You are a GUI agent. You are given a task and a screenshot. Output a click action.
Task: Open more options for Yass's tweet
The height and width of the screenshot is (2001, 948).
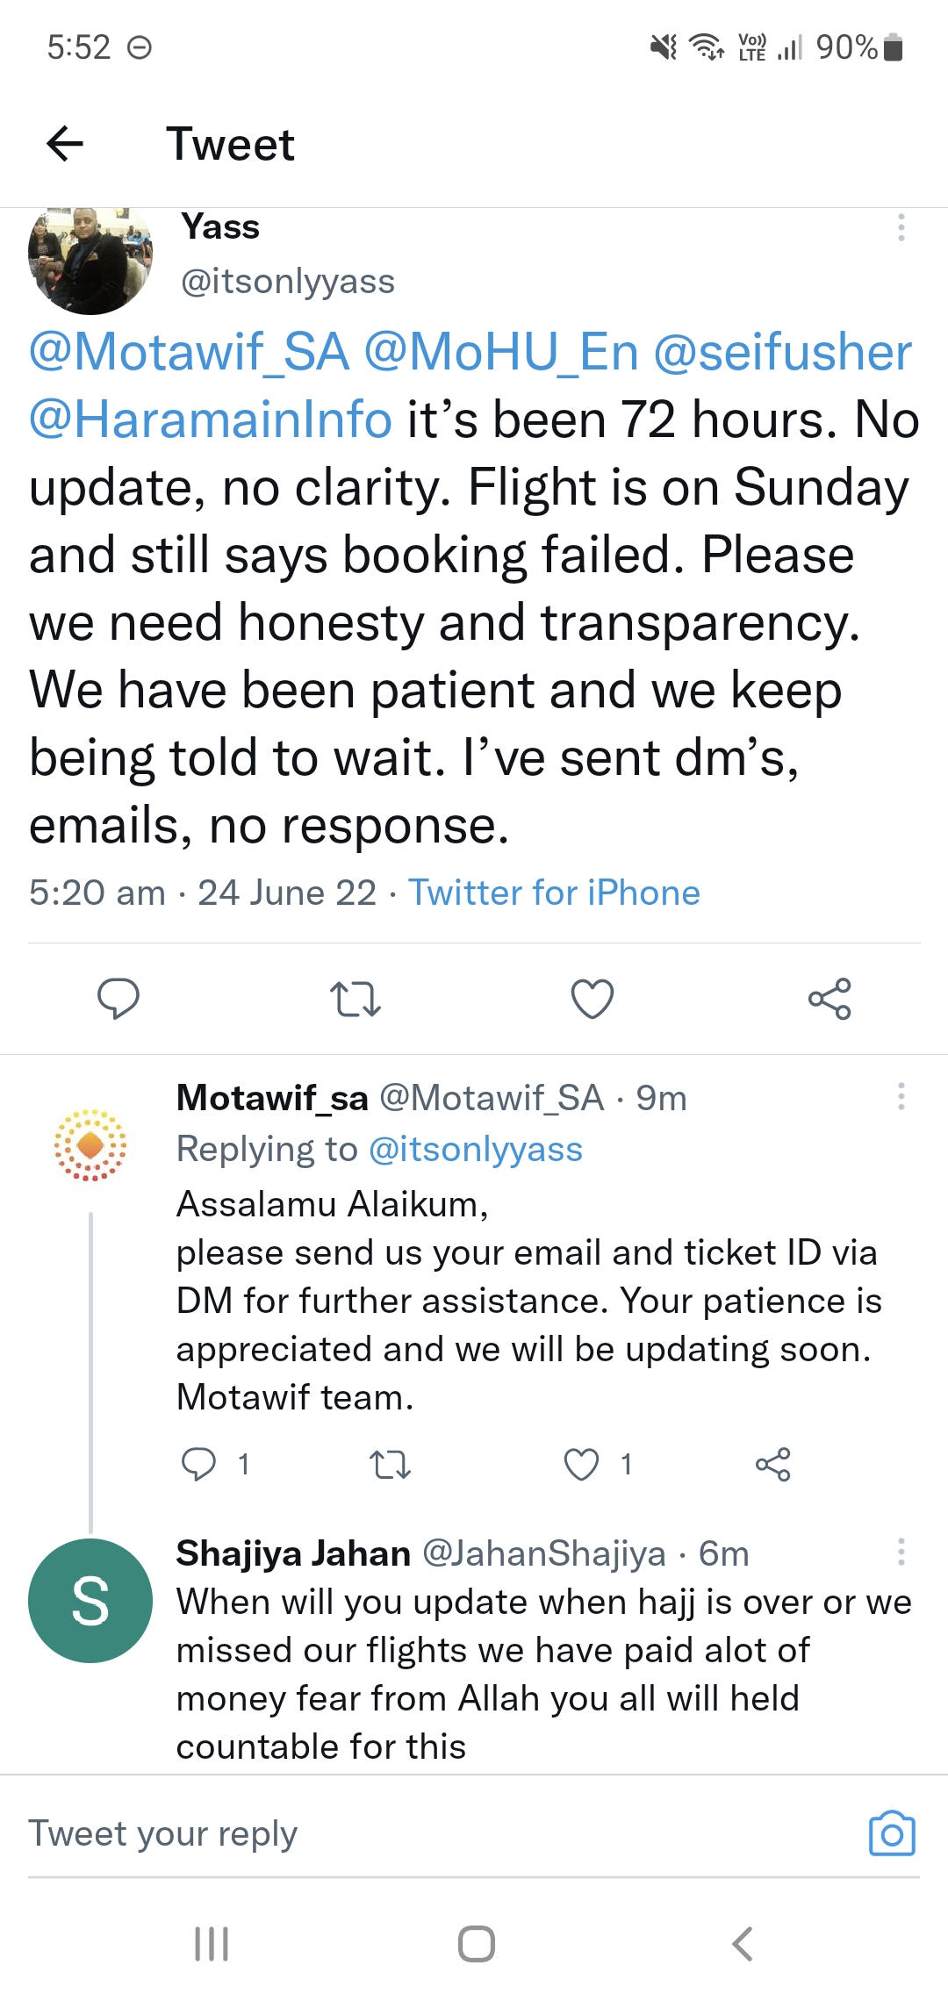coord(901,227)
